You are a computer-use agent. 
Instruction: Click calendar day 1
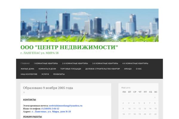(155, 98)
